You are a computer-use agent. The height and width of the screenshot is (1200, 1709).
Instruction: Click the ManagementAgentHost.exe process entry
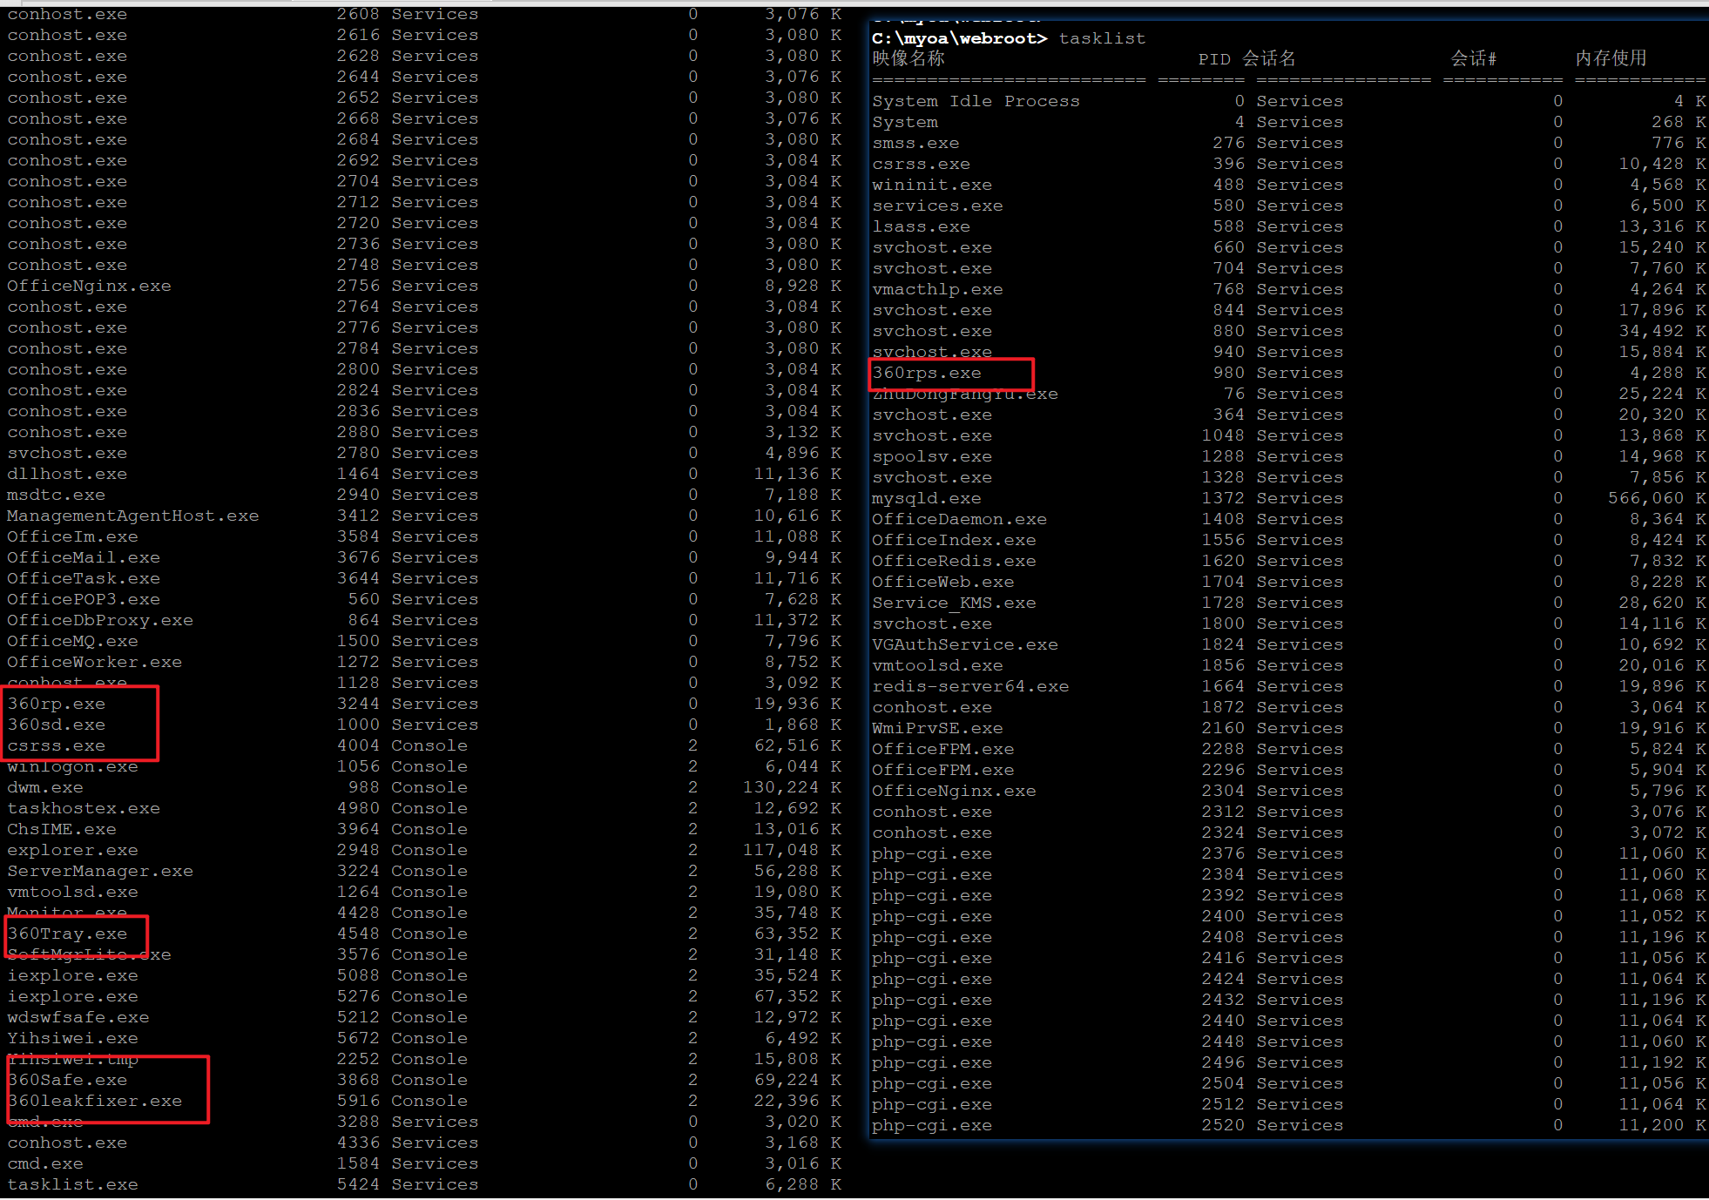132,516
